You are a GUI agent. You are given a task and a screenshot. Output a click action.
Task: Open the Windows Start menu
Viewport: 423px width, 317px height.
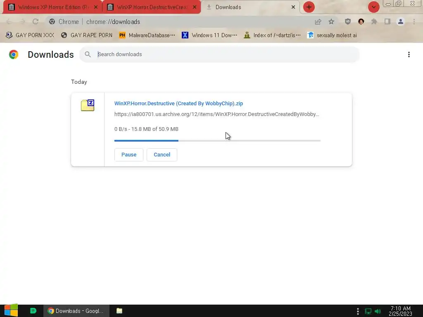pos(11,311)
